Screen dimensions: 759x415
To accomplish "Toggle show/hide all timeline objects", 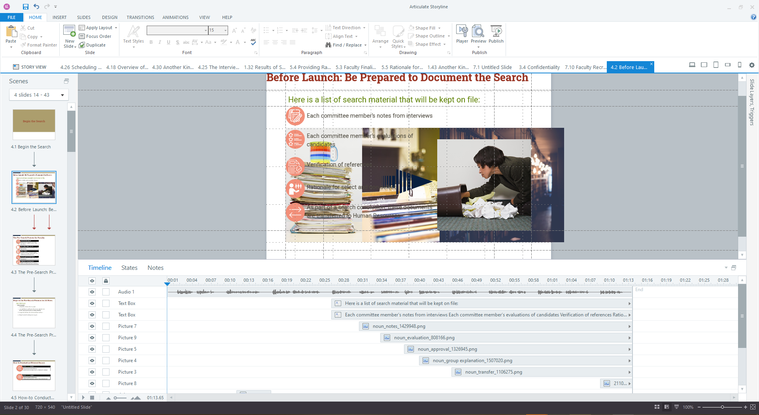I will click(92, 281).
